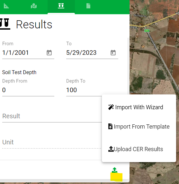Screen dimensions: 179x184
Task: Open calendar picker for From date
Action: tap(49, 53)
